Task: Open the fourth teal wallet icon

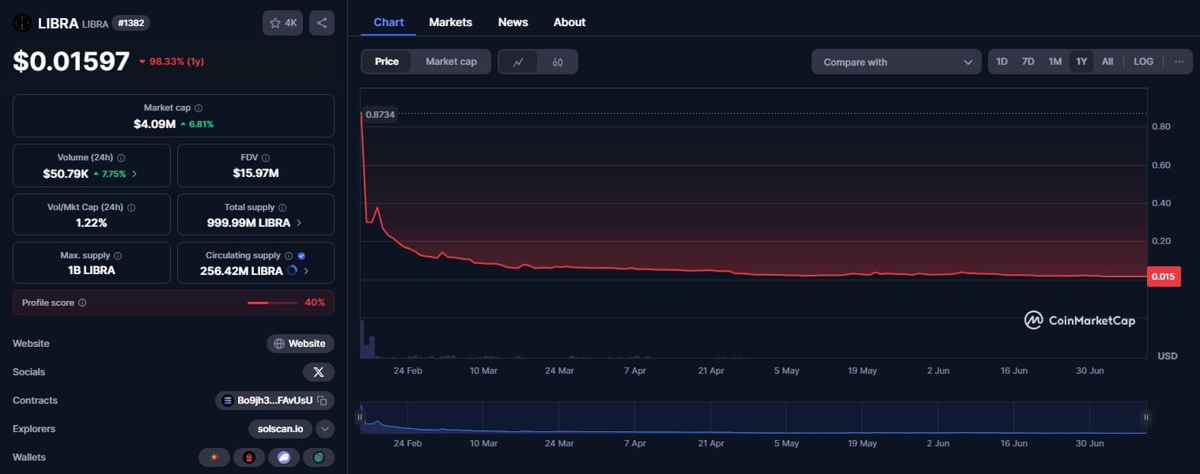Action: click(x=319, y=457)
